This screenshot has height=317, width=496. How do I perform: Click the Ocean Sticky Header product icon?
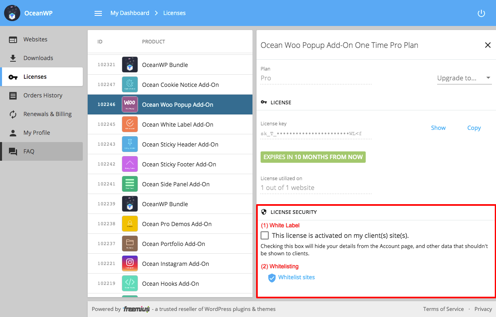tap(130, 144)
